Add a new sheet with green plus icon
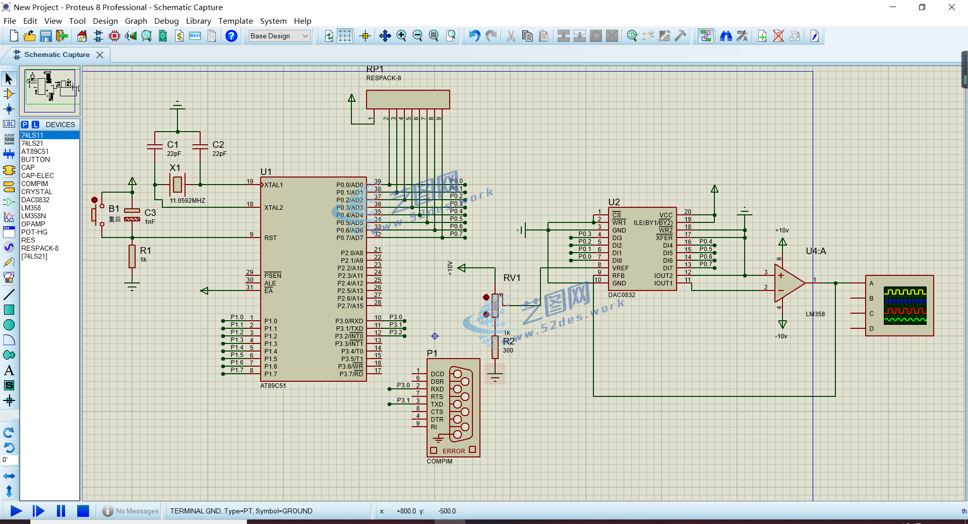 762,36
